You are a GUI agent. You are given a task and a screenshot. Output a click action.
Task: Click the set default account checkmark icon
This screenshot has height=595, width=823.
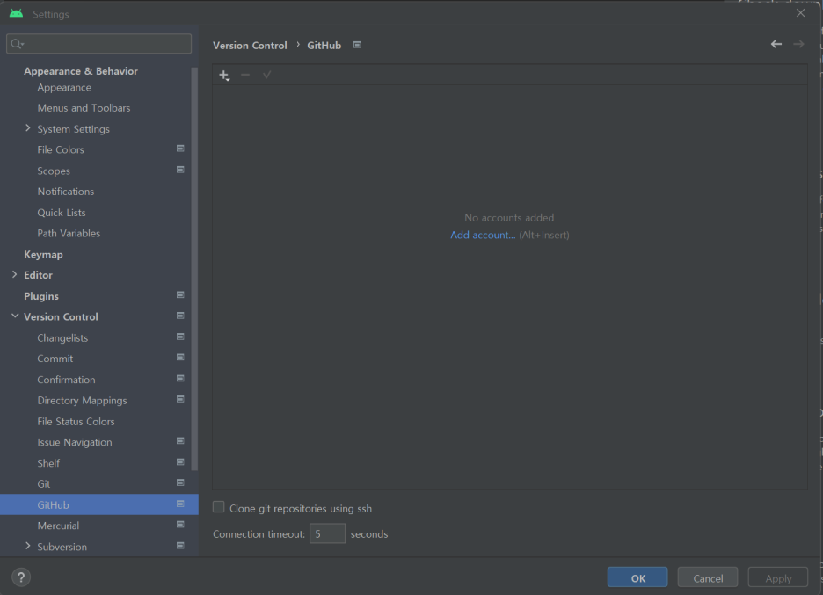point(266,75)
